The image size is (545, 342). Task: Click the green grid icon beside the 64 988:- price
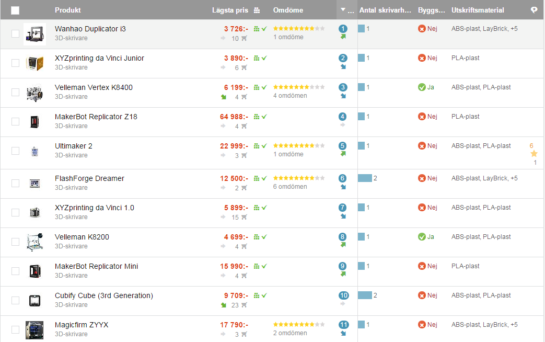(x=257, y=117)
